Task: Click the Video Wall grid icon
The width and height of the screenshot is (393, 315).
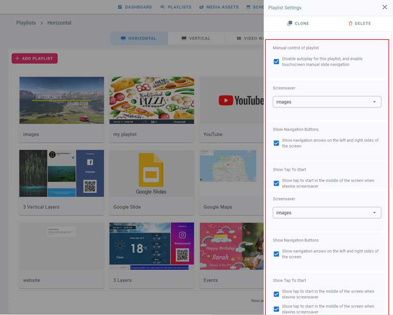Action: (x=239, y=38)
